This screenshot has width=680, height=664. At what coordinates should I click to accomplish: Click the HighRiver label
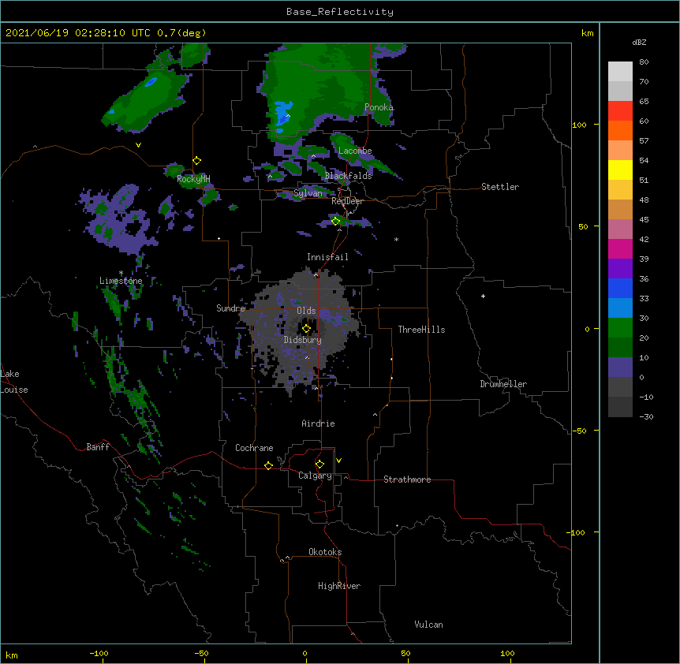339,586
